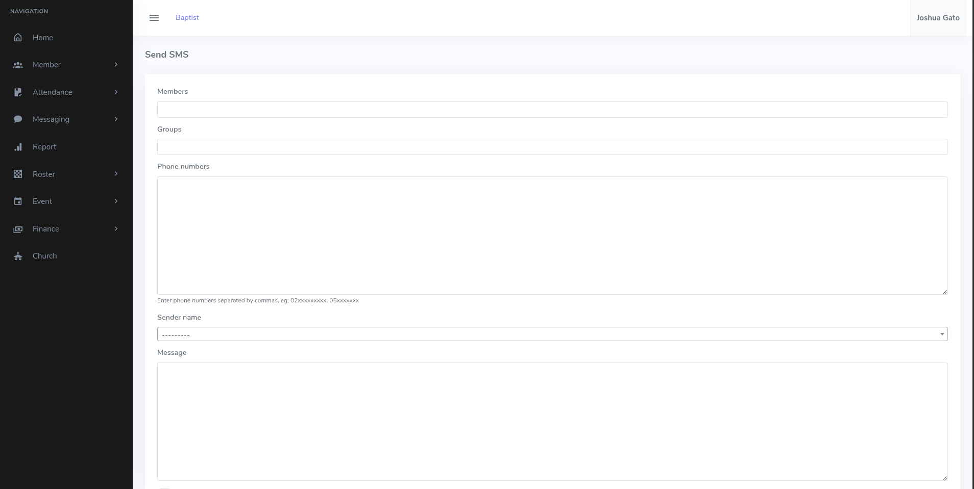Click the Event calendar icon
974x489 pixels.
tap(18, 201)
